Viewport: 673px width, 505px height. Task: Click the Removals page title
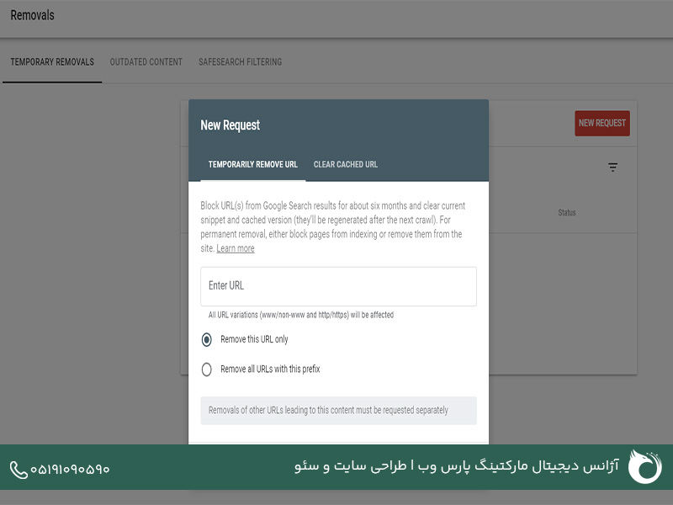click(32, 15)
